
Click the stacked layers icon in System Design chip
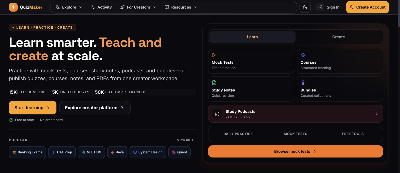[135, 152]
